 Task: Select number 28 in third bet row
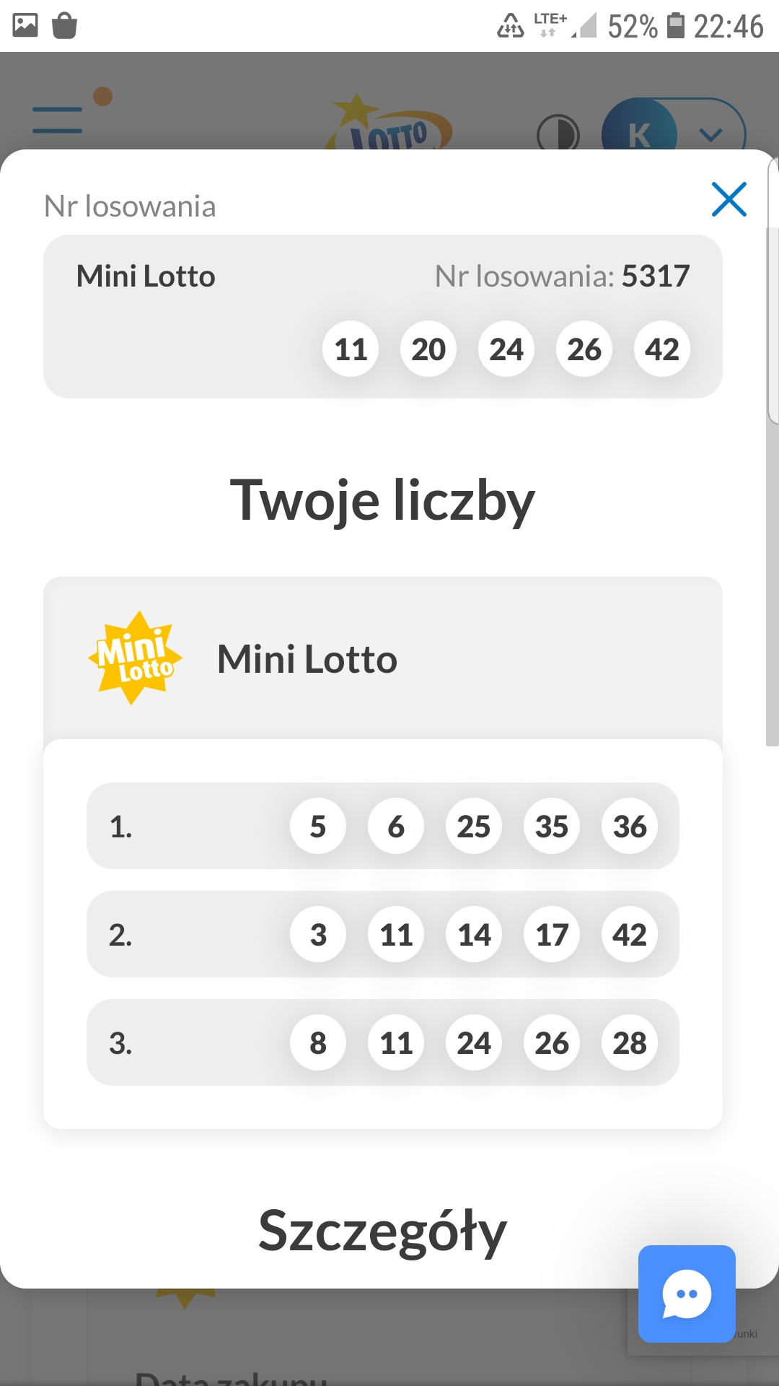coord(629,1043)
